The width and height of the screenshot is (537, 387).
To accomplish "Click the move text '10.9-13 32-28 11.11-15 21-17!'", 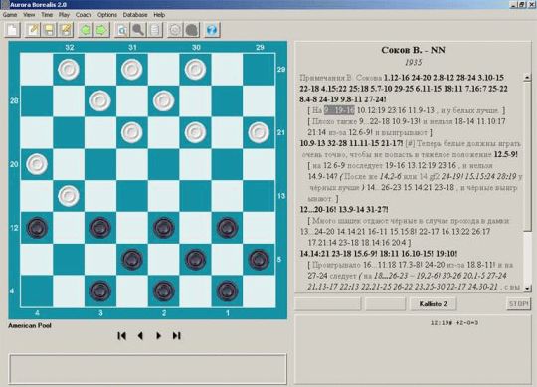I will [x=351, y=143].
